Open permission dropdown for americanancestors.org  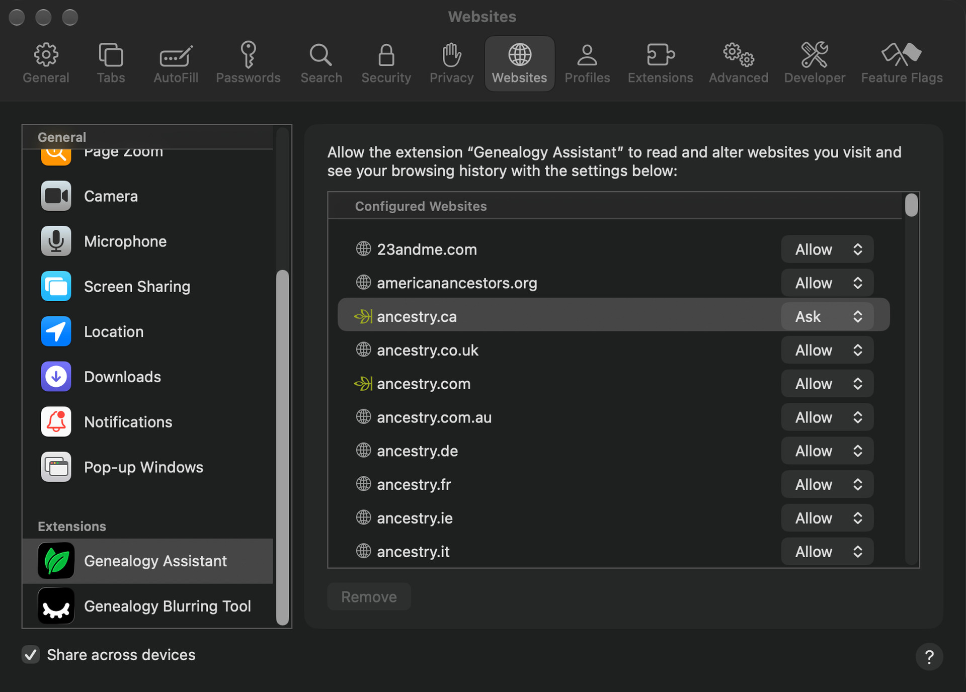coord(827,283)
